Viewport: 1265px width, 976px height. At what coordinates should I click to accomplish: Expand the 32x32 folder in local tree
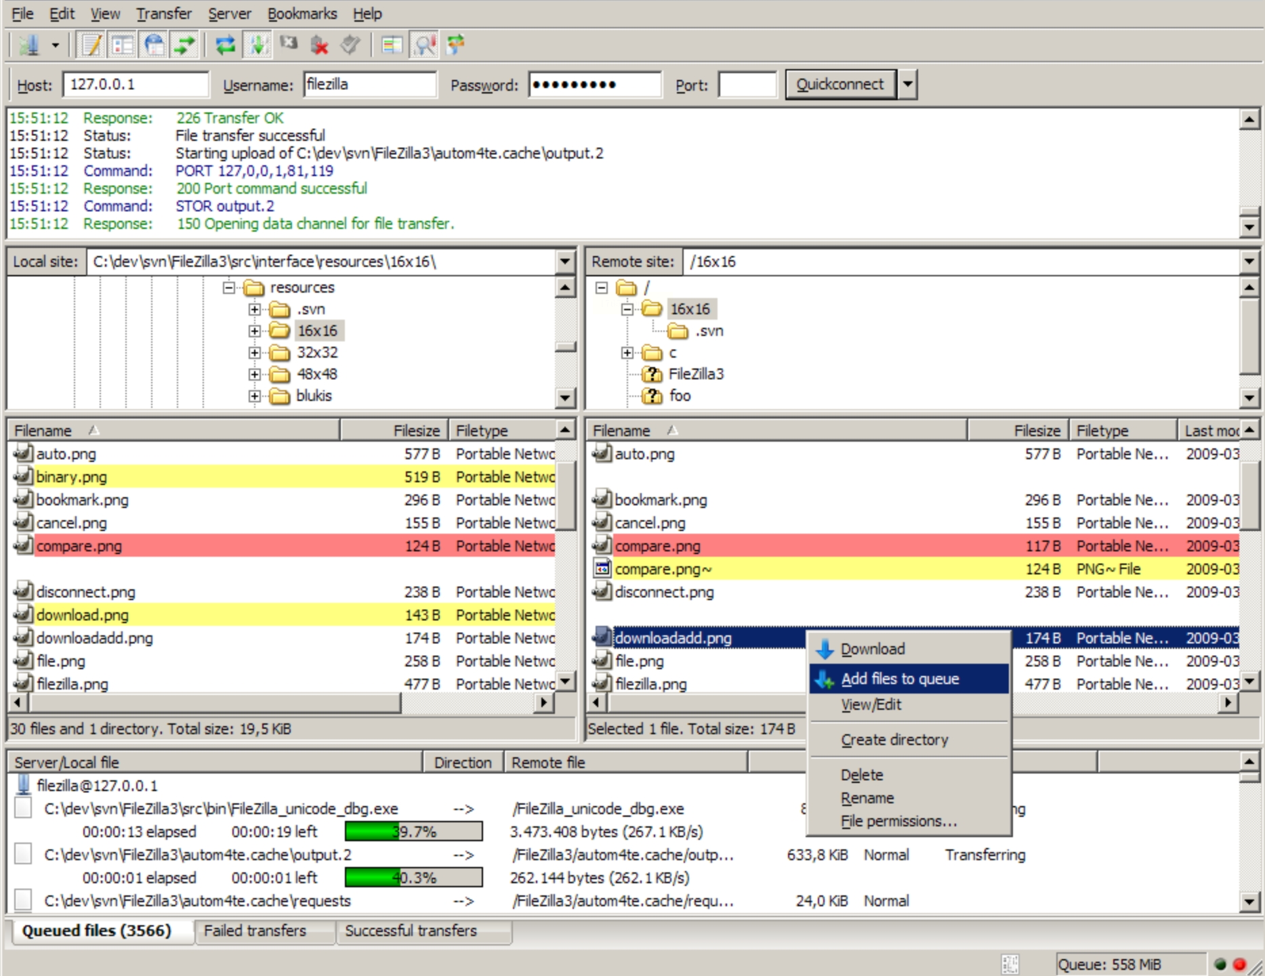(x=255, y=352)
